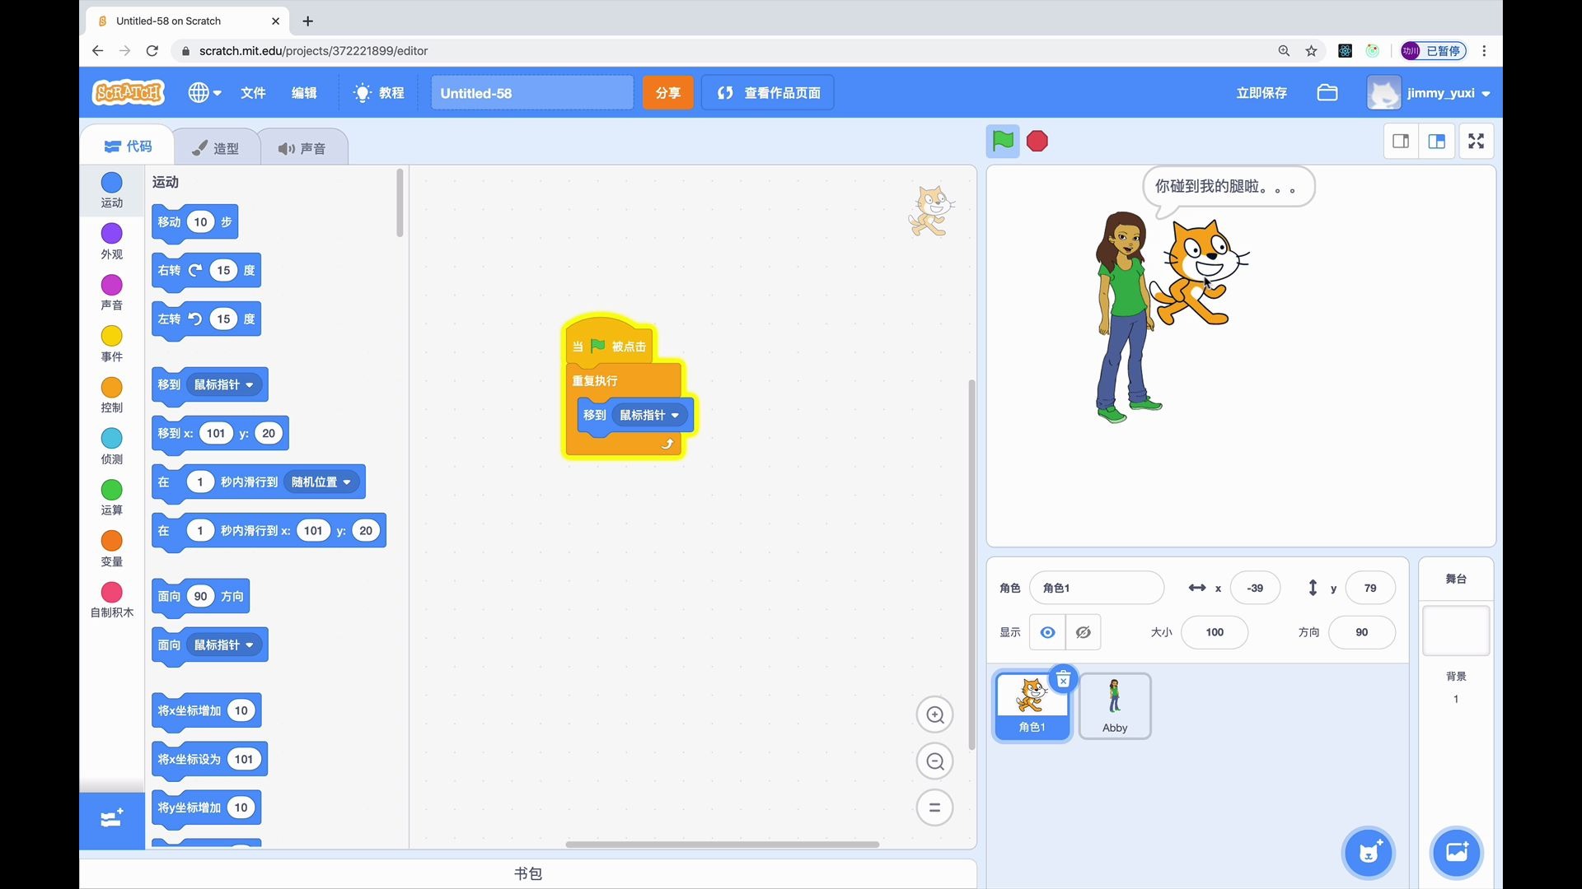Open the add extension button
The width and height of the screenshot is (1582, 889).
(x=111, y=819)
